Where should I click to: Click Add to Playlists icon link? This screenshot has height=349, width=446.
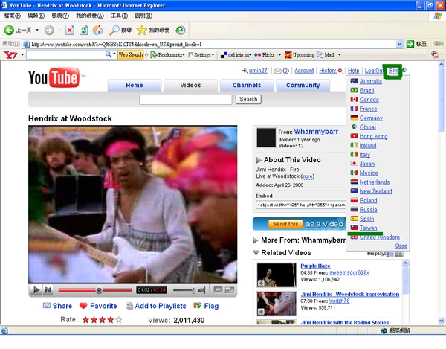pyautogui.click(x=129, y=306)
